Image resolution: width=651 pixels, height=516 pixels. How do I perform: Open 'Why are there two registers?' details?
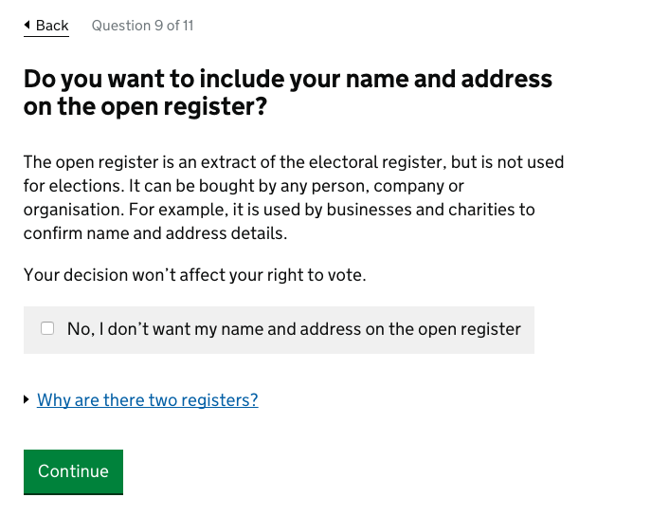[x=147, y=400]
